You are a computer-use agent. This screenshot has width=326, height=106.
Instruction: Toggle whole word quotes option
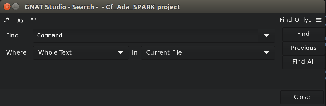34,20
